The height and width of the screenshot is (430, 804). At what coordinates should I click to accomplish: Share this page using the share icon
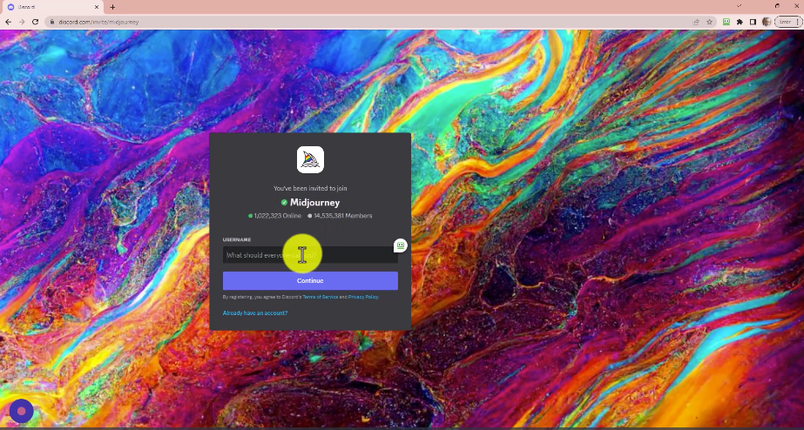coord(696,22)
